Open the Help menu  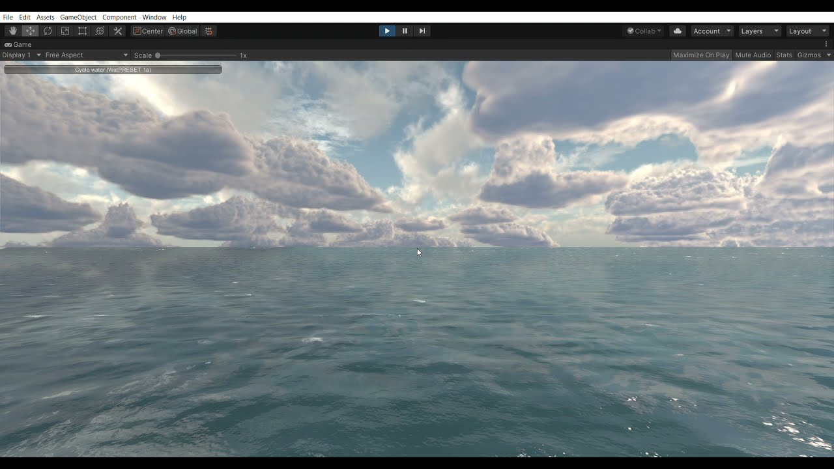coord(179,17)
